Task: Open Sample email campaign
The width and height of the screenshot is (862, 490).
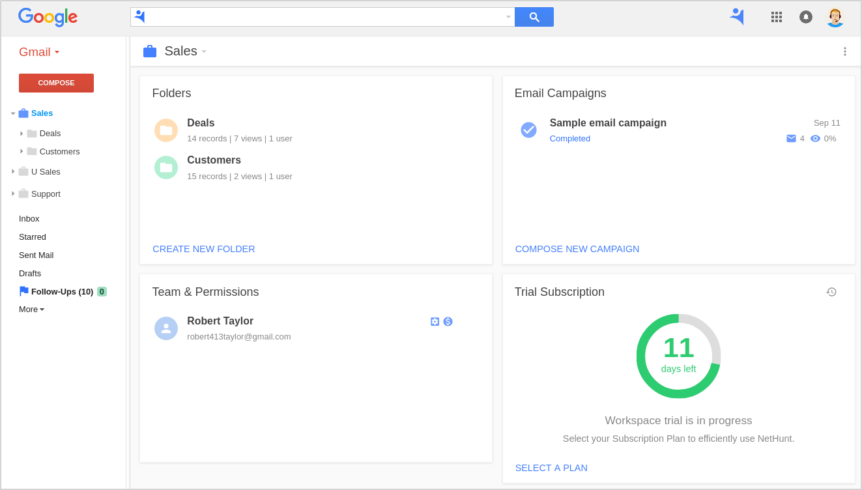Action: 608,123
